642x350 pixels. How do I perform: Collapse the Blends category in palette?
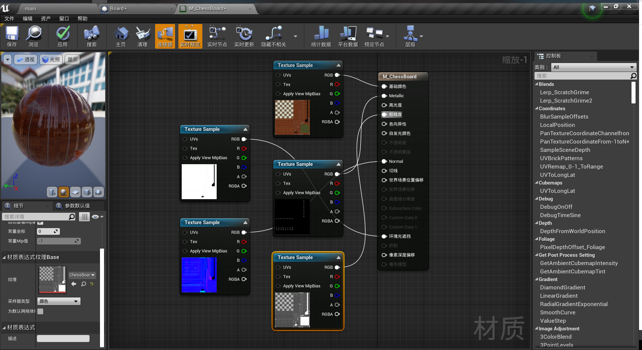pyautogui.click(x=536, y=84)
